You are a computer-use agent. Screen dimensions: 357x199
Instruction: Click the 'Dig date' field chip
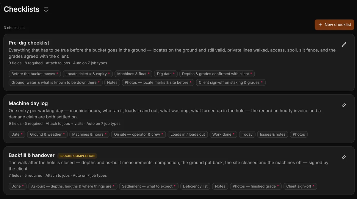click(166, 74)
